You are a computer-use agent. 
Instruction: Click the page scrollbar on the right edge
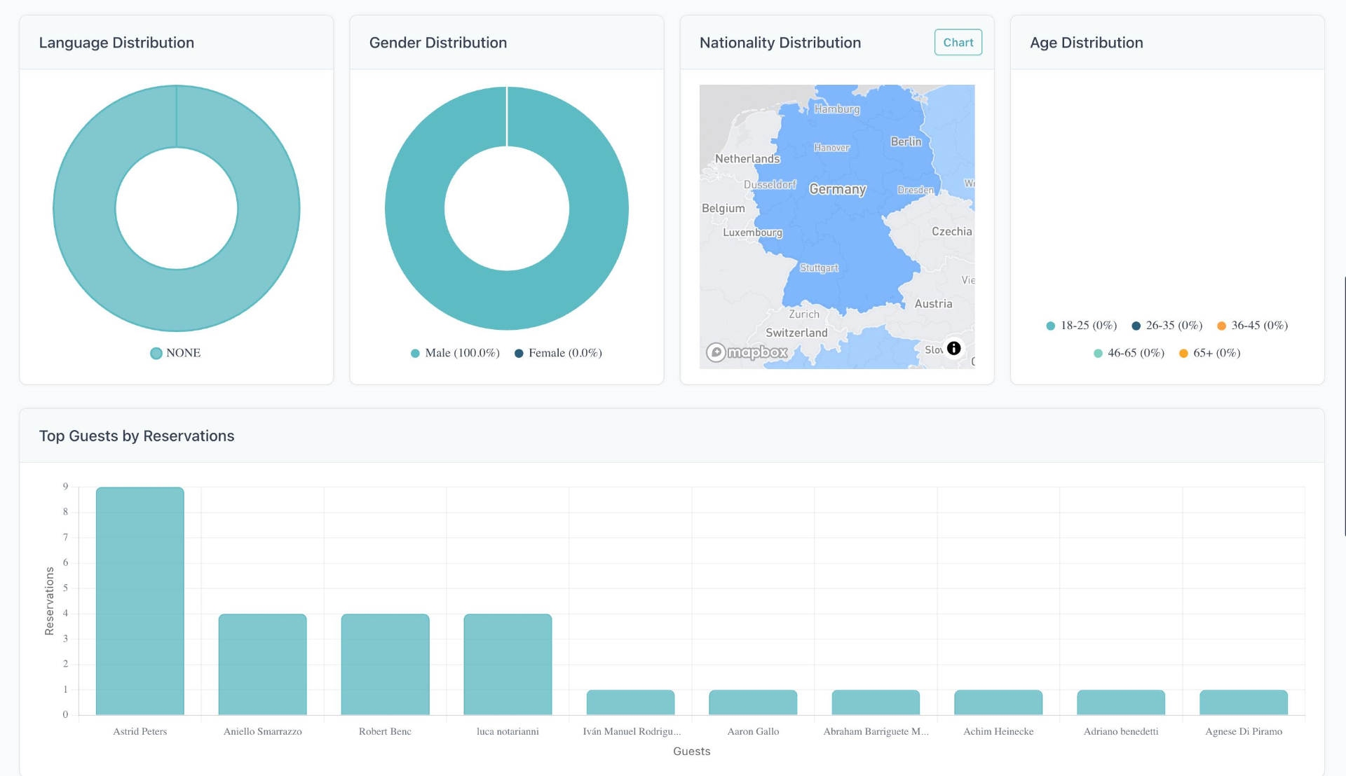[1343, 406]
